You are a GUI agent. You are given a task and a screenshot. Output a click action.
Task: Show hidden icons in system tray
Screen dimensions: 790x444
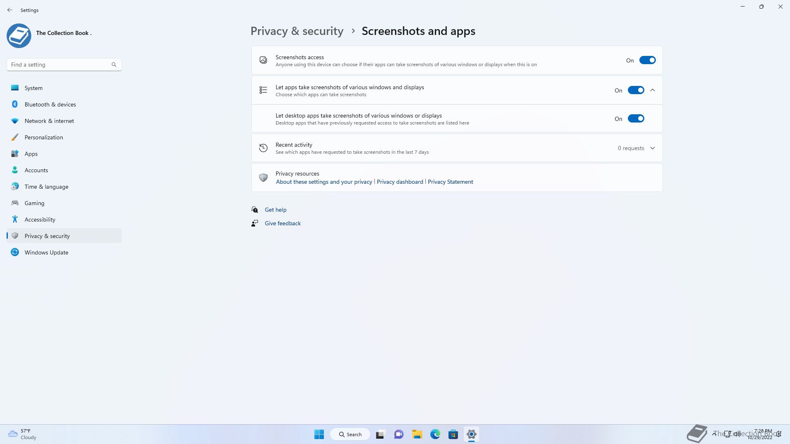point(714,434)
